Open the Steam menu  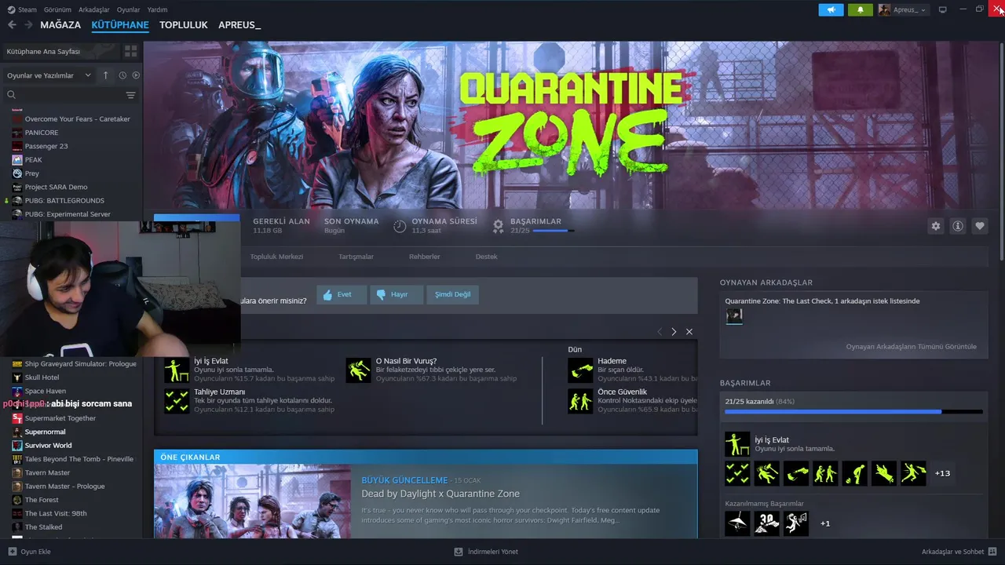[23, 9]
